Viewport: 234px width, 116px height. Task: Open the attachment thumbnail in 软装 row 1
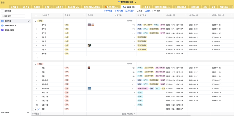(x=89, y=68)
